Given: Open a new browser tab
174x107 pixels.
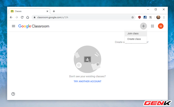Looking at the screenshot, I should click(x=54, y=11).
